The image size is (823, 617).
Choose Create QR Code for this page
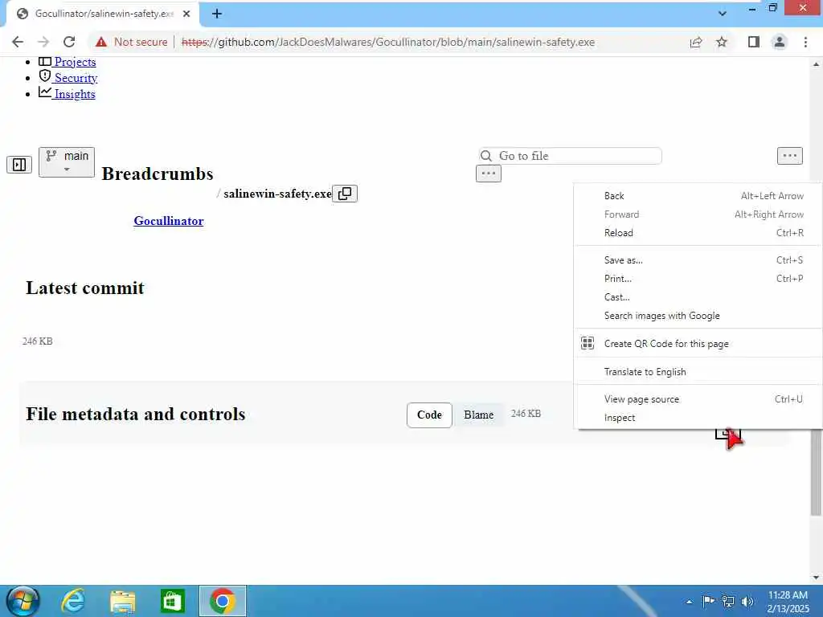(x=698, y=344)
